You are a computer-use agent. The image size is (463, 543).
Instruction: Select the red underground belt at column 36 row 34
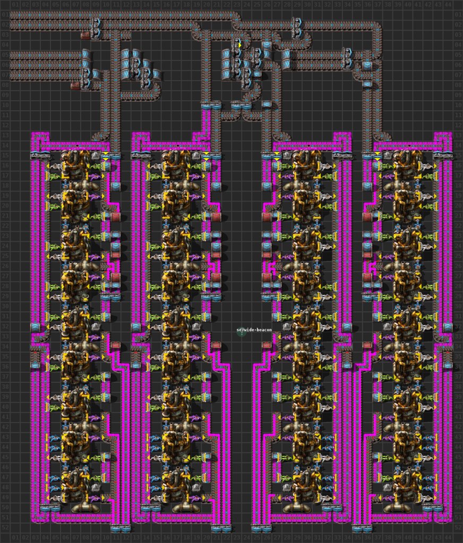click(x=367, y=346)
